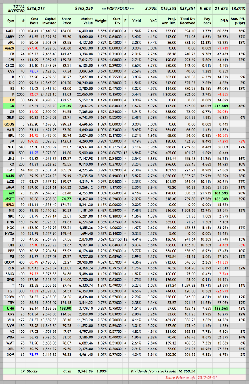Select DIS share count 200

pyautogui.click(x=21, y=83)
